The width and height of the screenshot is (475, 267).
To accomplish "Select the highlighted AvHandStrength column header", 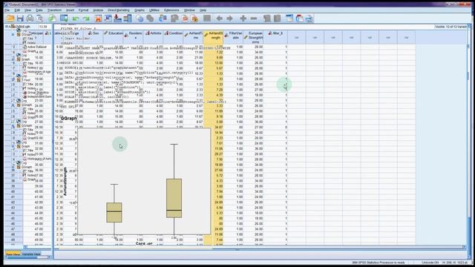I will pyautogui.click(x=213, y=37).
